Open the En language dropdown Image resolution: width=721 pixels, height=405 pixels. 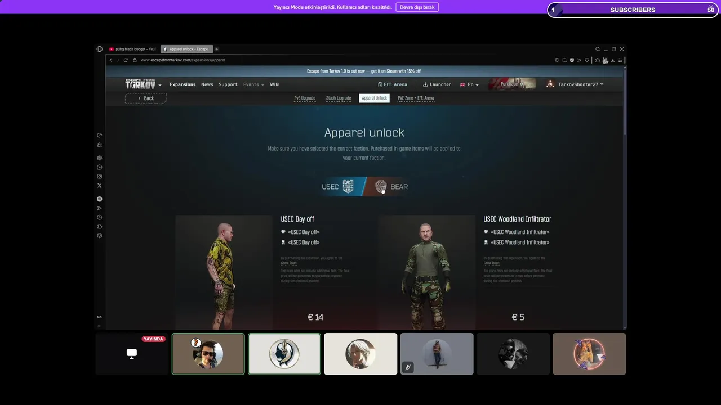(469, 84)
